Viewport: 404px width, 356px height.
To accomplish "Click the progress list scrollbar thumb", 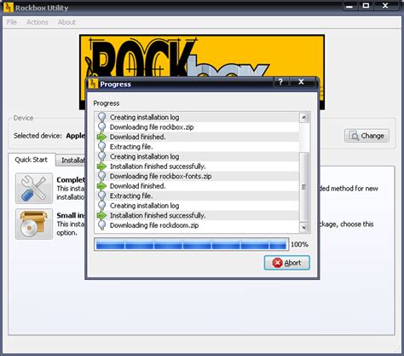I will point(304,187).
